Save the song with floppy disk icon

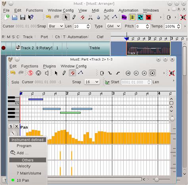coord(23,17)
